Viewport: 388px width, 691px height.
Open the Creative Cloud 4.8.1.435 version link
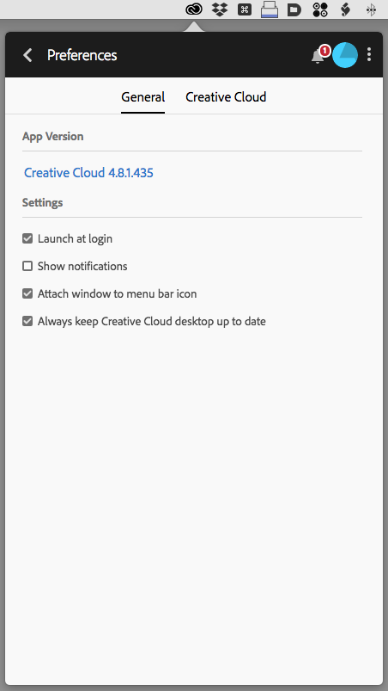coord(88,173)
